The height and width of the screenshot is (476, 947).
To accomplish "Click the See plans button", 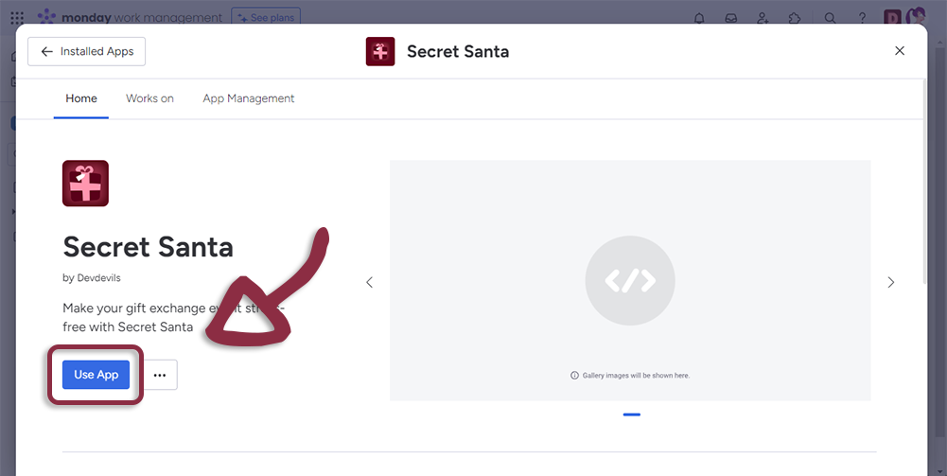I will 266,17.
